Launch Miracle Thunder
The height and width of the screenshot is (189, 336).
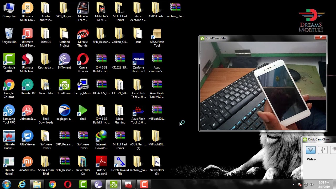[x=83, y=37]
